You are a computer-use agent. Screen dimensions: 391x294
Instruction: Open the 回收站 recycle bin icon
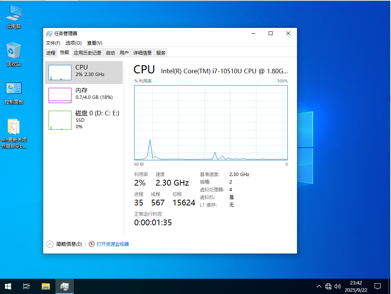[14, 54]
